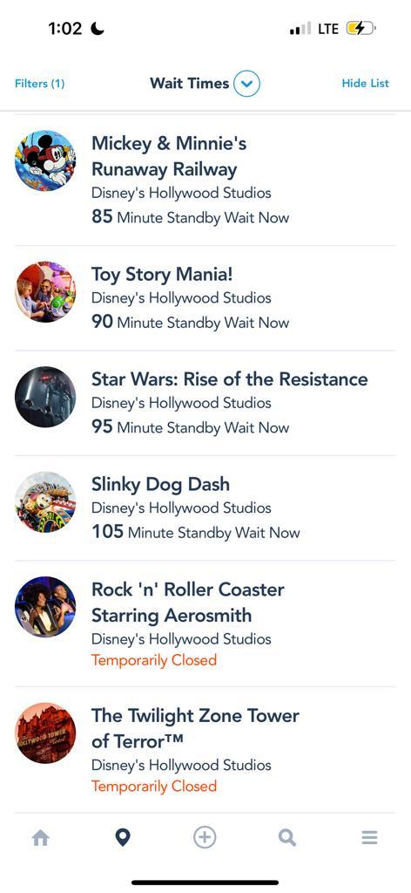Open Rock 'n' Roller Coaster Starring Aerosmith

pos(205,624)
